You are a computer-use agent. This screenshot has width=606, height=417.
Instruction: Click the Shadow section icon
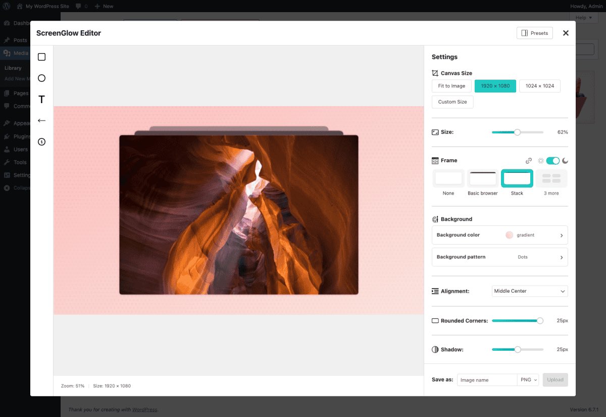click(435, 350)
